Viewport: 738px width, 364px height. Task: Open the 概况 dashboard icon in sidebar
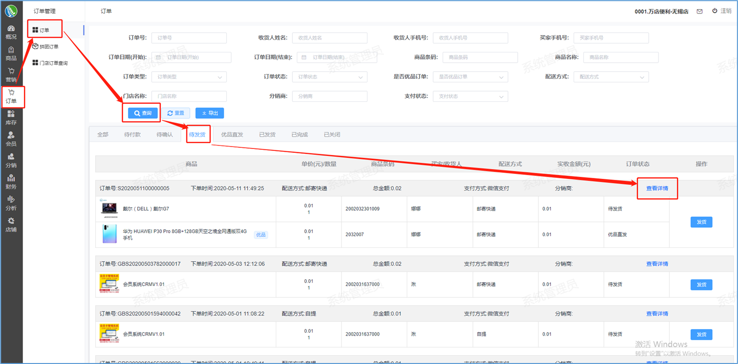click(x=11, y=32)
